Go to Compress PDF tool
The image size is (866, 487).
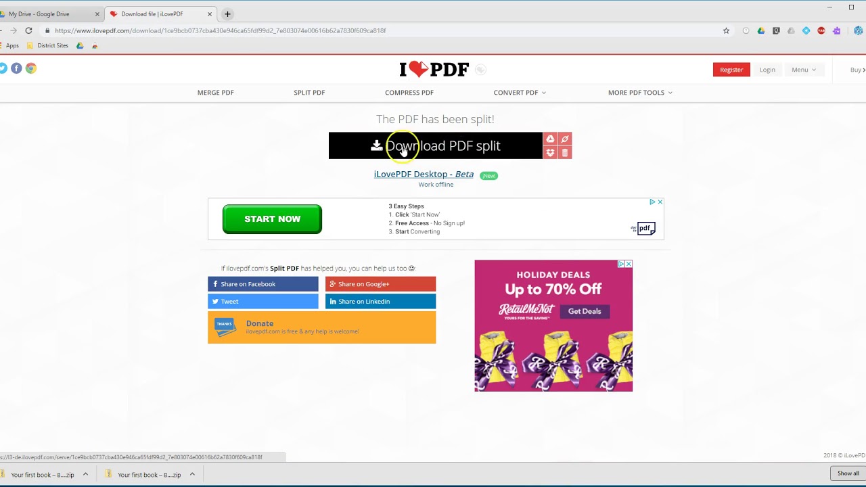click(x=409, y=93)
